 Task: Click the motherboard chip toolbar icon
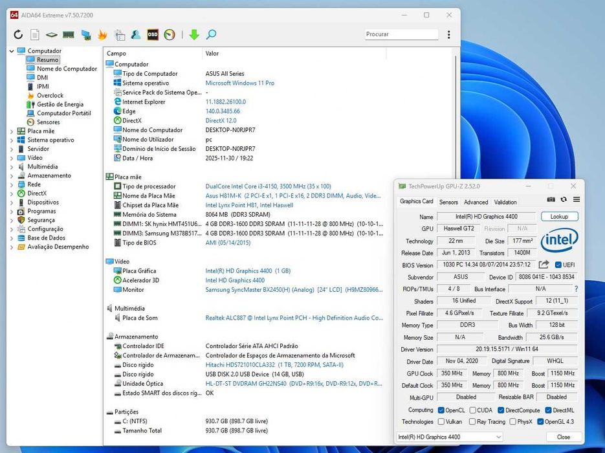click(x=51, y=35)
